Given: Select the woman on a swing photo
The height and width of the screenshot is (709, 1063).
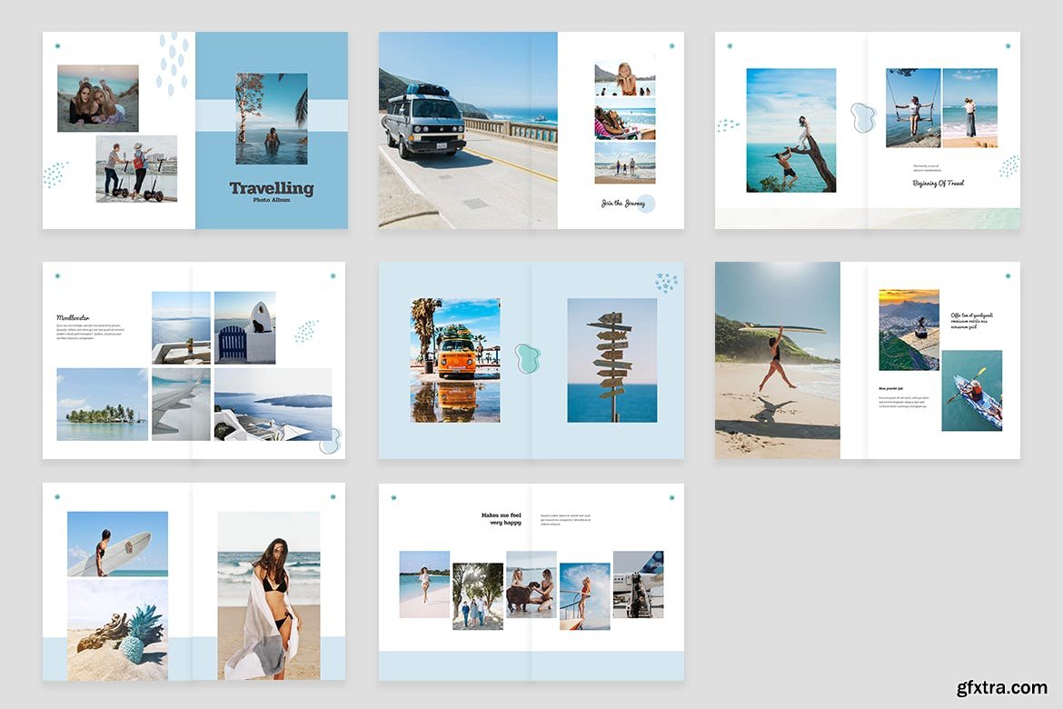Looking at the screenshot, I should coord(913,107).
